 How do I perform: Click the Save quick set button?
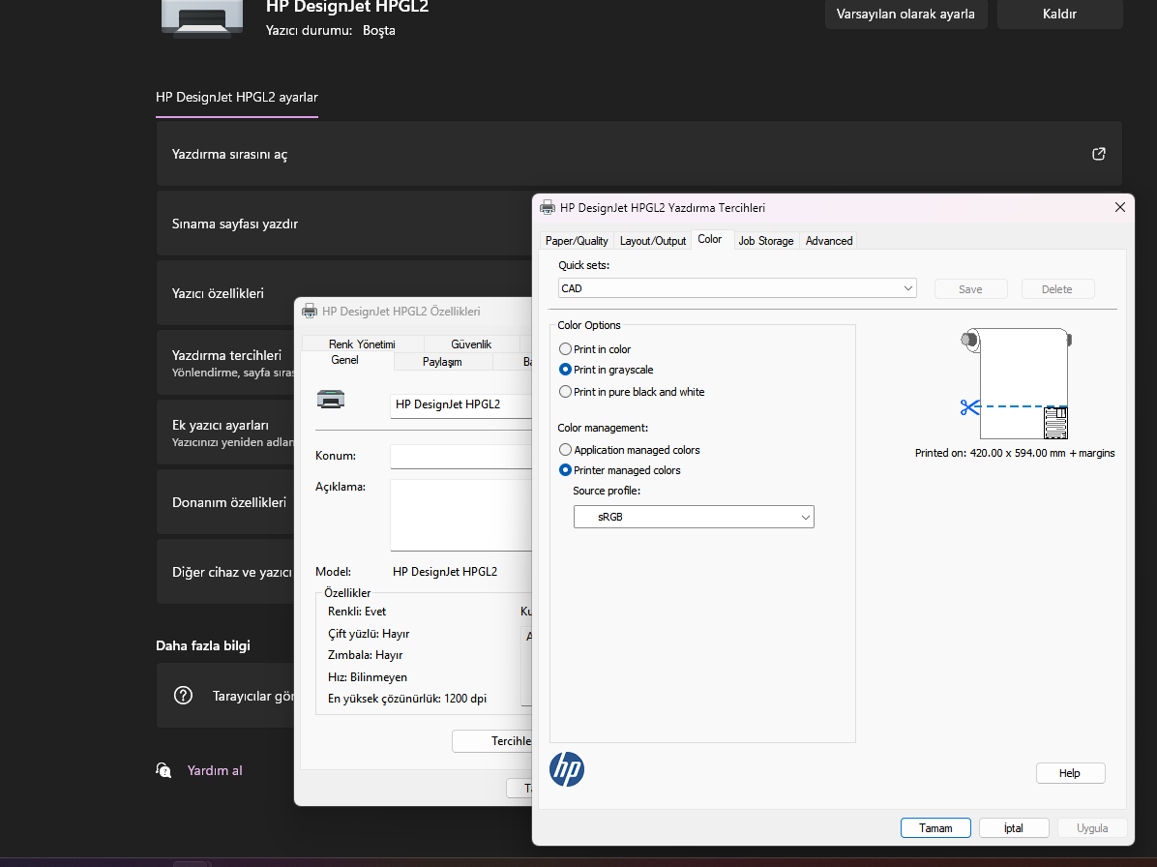[x=970, y=289]
